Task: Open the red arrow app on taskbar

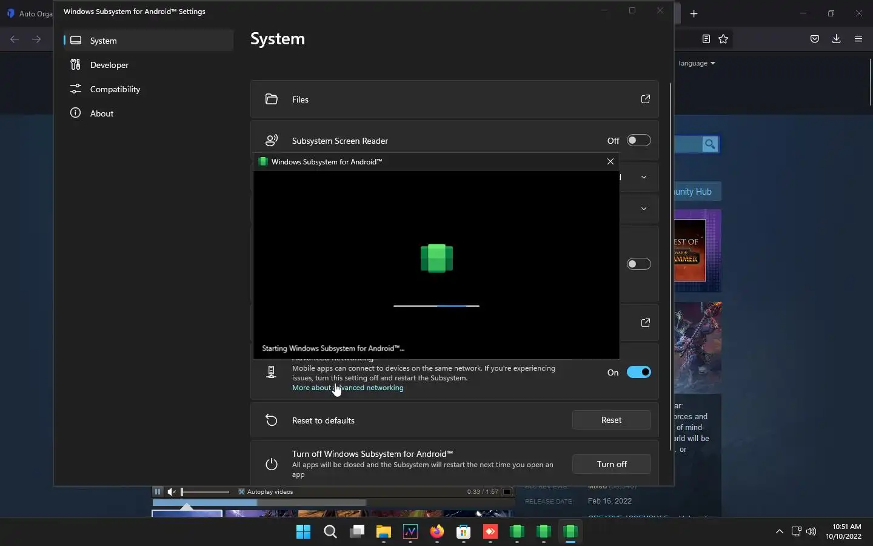Action: (x=490, y=532)
